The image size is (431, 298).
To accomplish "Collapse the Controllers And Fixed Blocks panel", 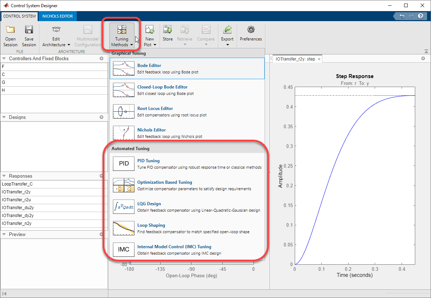I will 4,58.
